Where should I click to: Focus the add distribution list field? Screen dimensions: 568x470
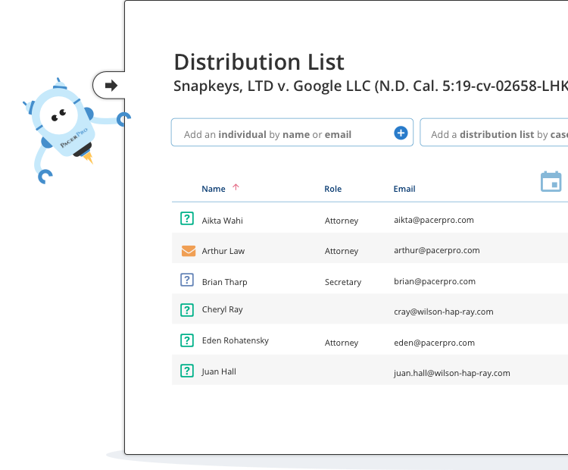click(x=494, y=133)
